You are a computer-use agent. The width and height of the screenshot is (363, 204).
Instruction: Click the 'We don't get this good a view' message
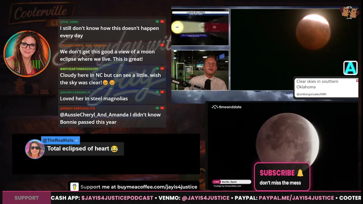107,56
